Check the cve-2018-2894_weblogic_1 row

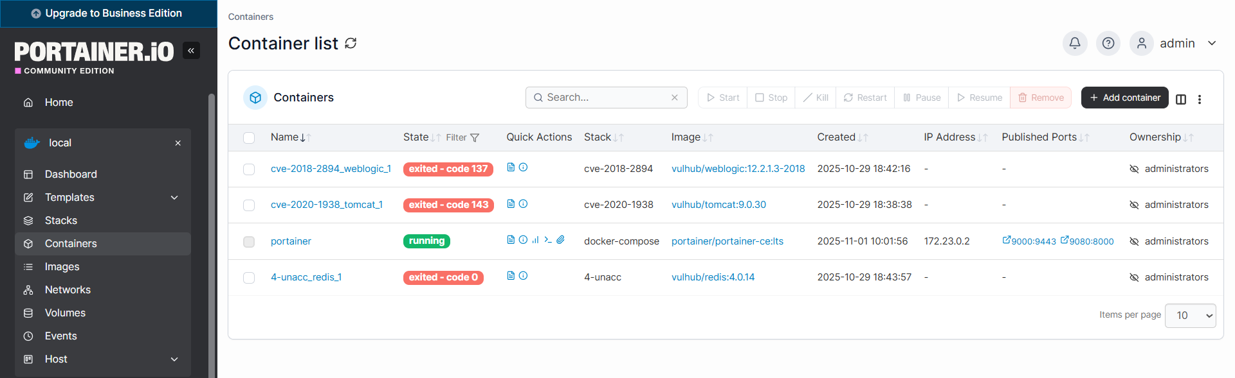click(x=249, y=169)
